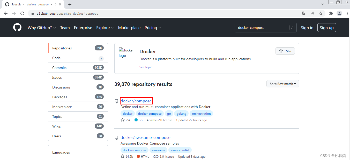Select the Commits filter in sidebar

tap(78, 68)
